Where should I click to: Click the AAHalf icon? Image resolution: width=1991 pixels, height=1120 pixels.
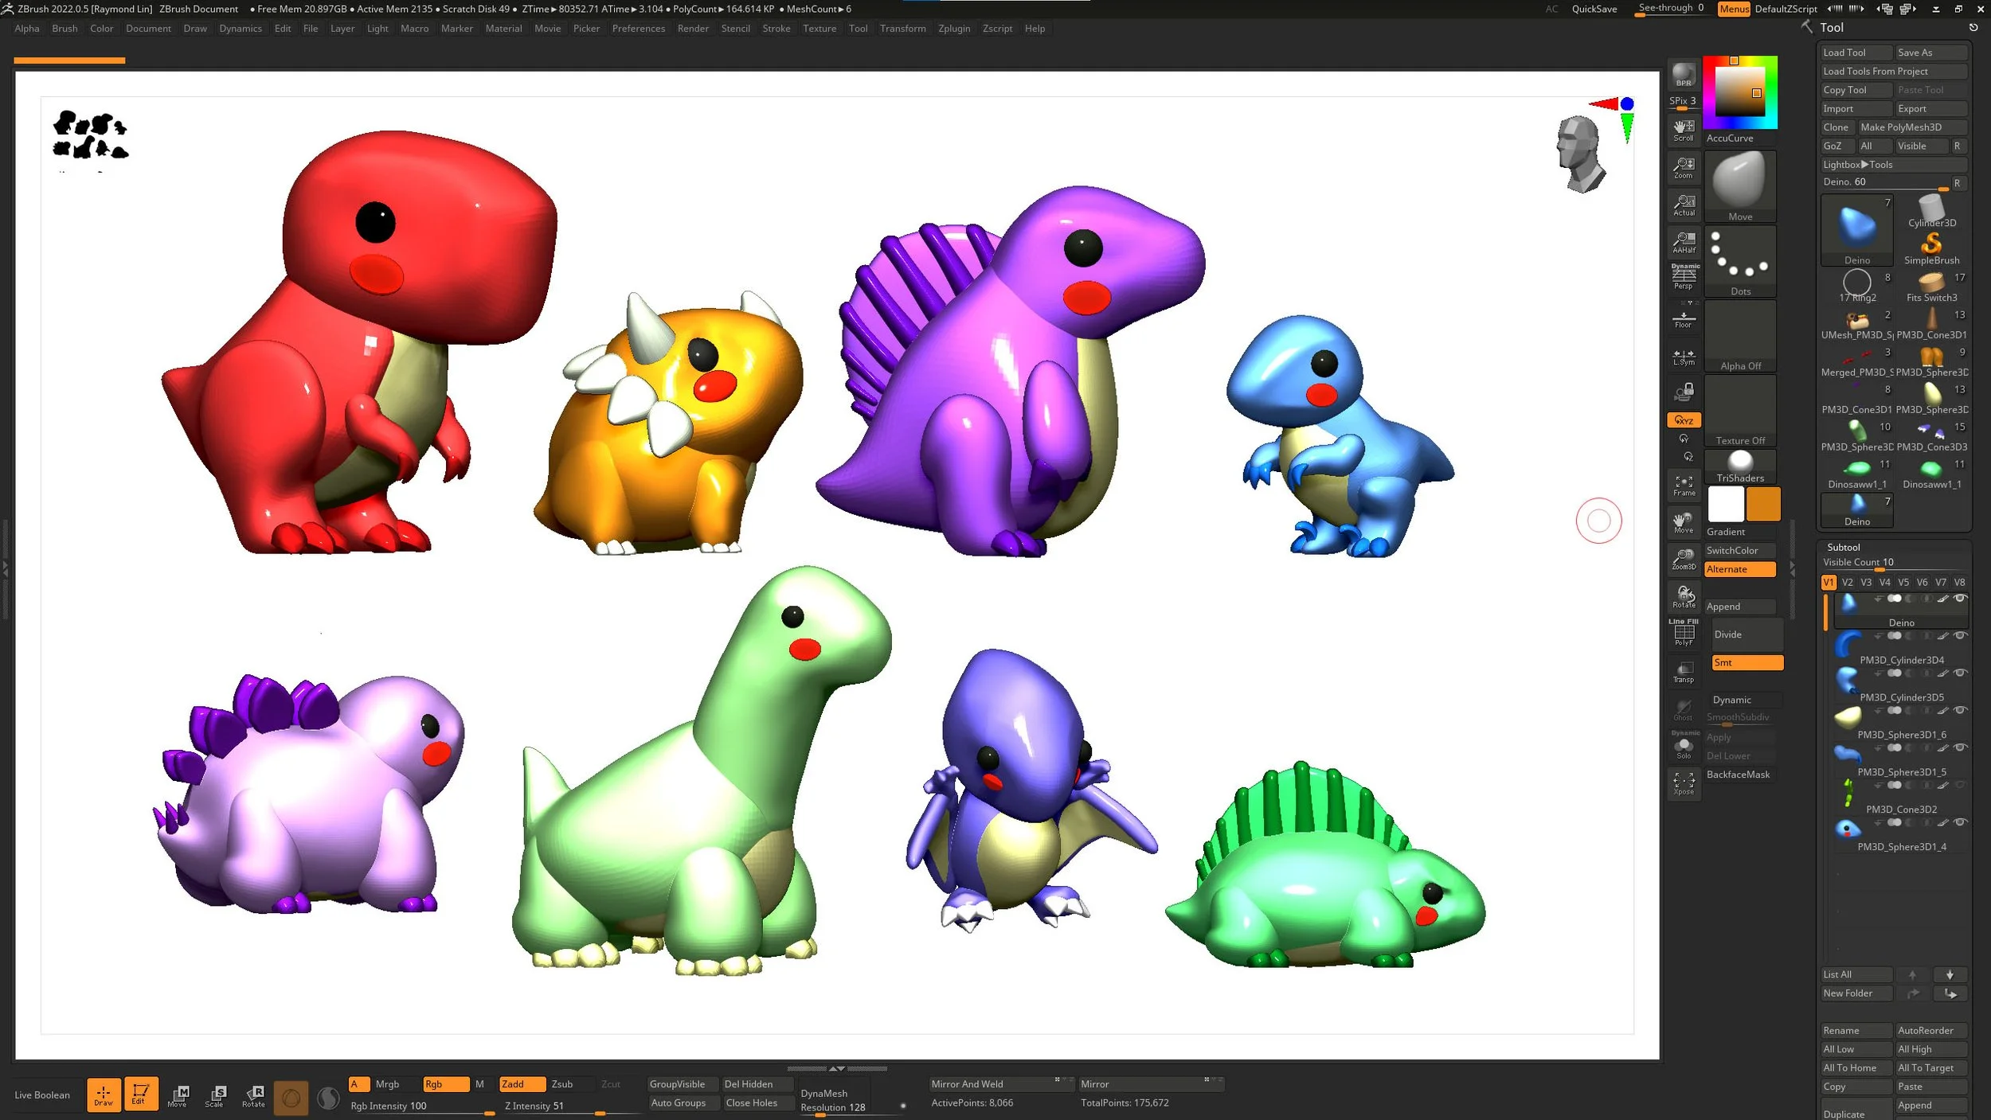click(x=1684, y=242)
